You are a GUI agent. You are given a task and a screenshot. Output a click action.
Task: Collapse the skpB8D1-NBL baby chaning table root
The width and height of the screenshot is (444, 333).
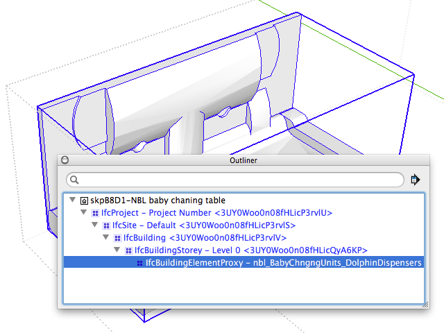[72, 200]
